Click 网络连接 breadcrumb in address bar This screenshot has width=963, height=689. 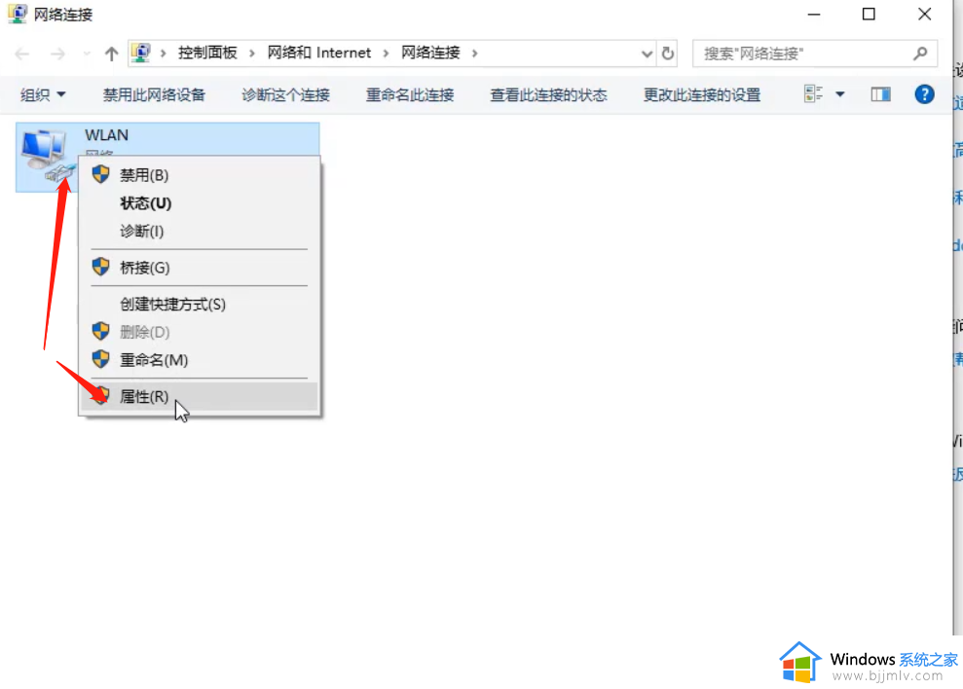pyautogui.click(x=430, y=53)
